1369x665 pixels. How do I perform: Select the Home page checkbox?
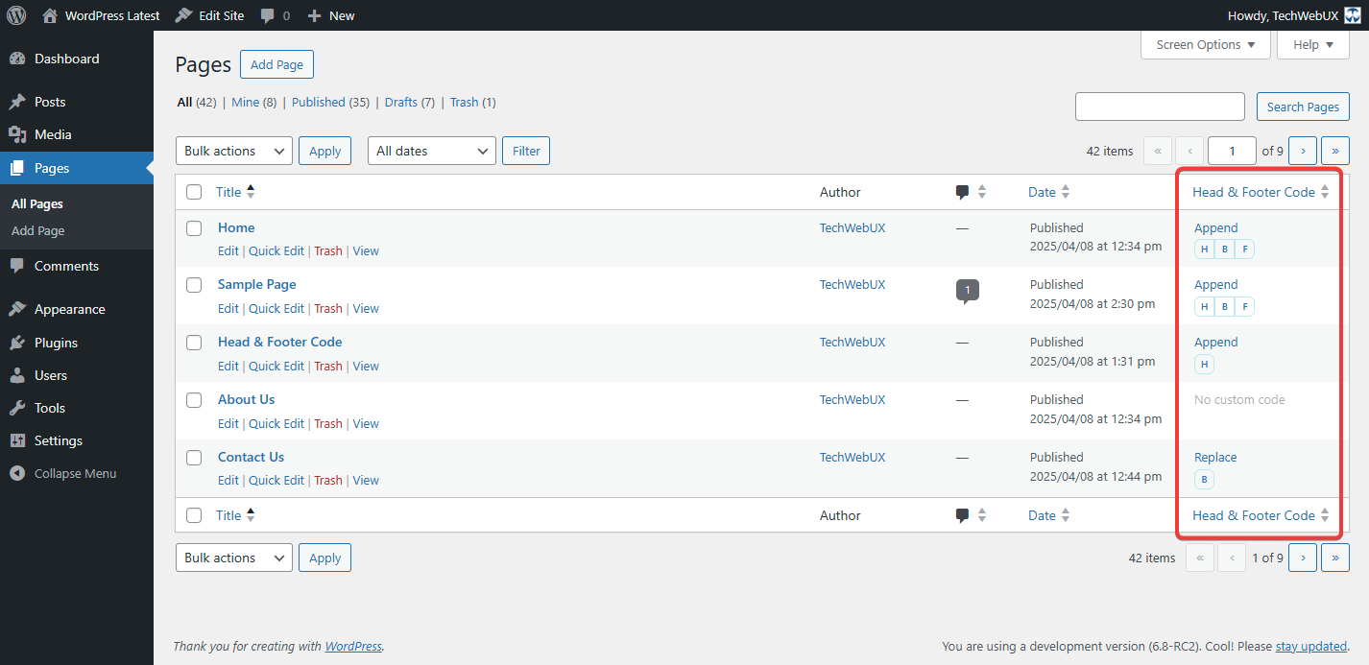pos(194,228)
